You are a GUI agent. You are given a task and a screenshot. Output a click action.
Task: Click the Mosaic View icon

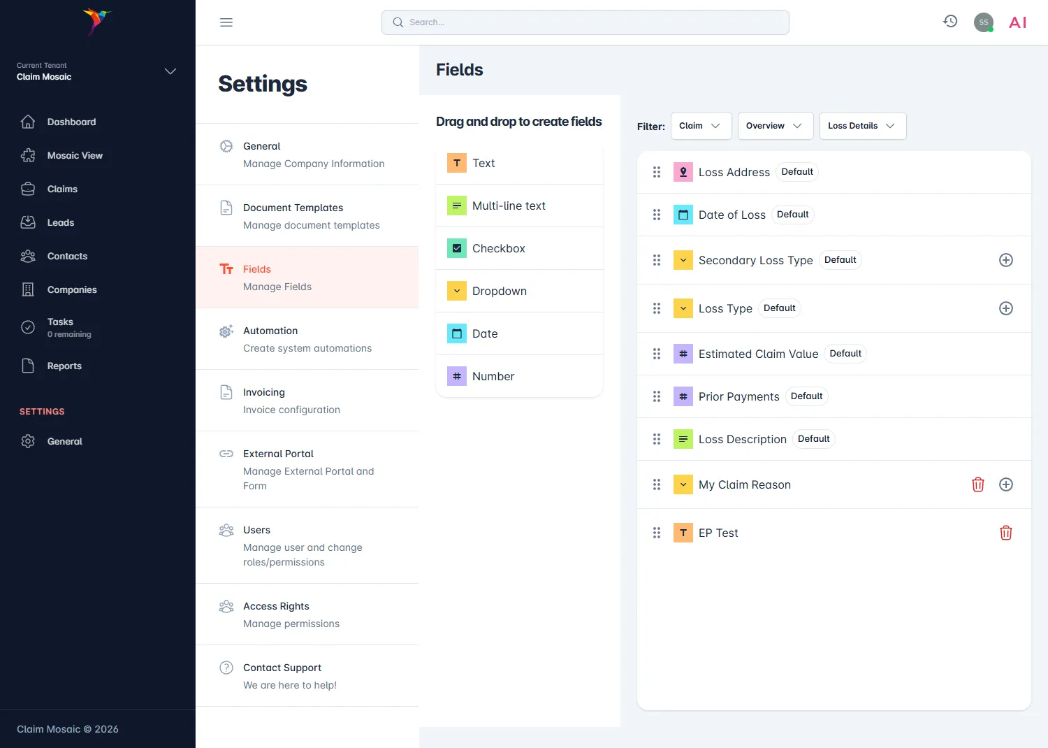point(28,155)
